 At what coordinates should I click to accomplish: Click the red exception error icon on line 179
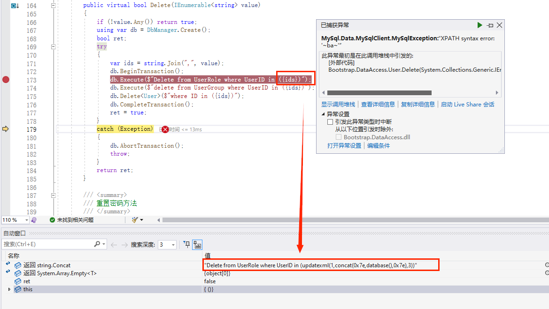point(165,129)
